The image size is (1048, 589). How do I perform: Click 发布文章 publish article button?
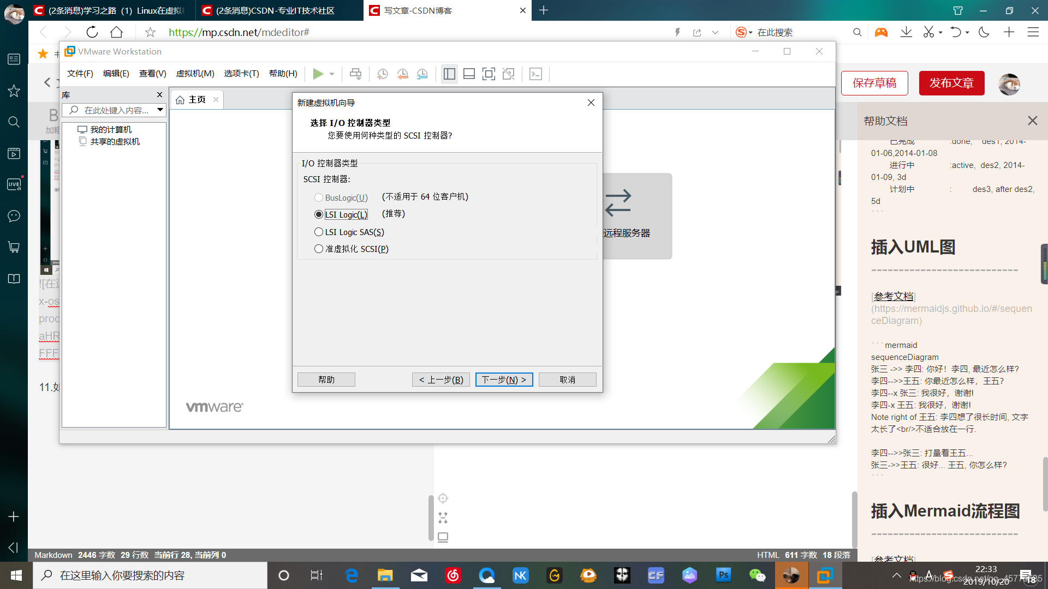(951, 83)
